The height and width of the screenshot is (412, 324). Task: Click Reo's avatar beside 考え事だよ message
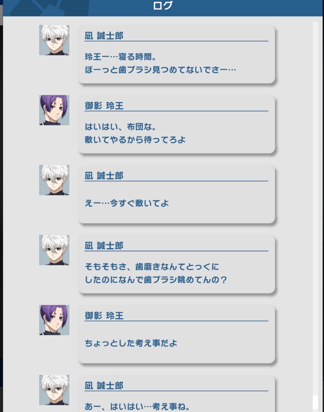tap(54, 320)
